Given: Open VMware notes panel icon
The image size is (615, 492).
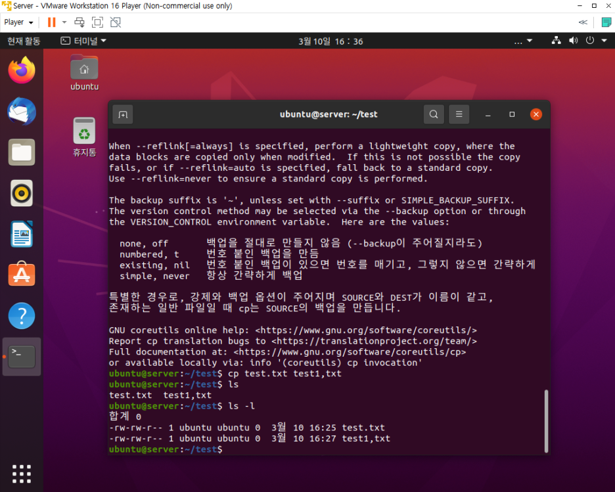Looking at the screenshot, I should click(606, 22).
